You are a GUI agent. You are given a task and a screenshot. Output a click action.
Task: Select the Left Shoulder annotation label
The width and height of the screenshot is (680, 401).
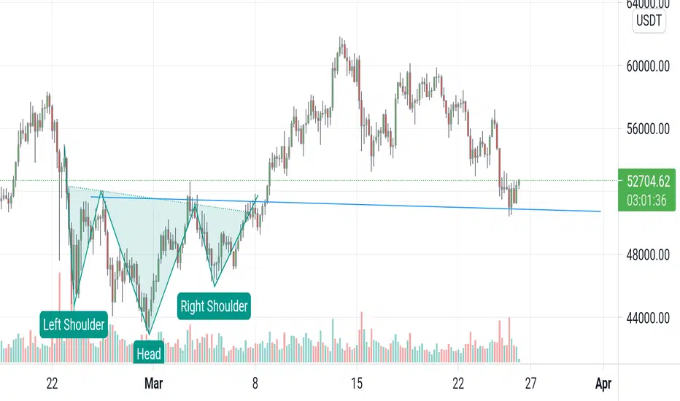(x=74, y=324)
